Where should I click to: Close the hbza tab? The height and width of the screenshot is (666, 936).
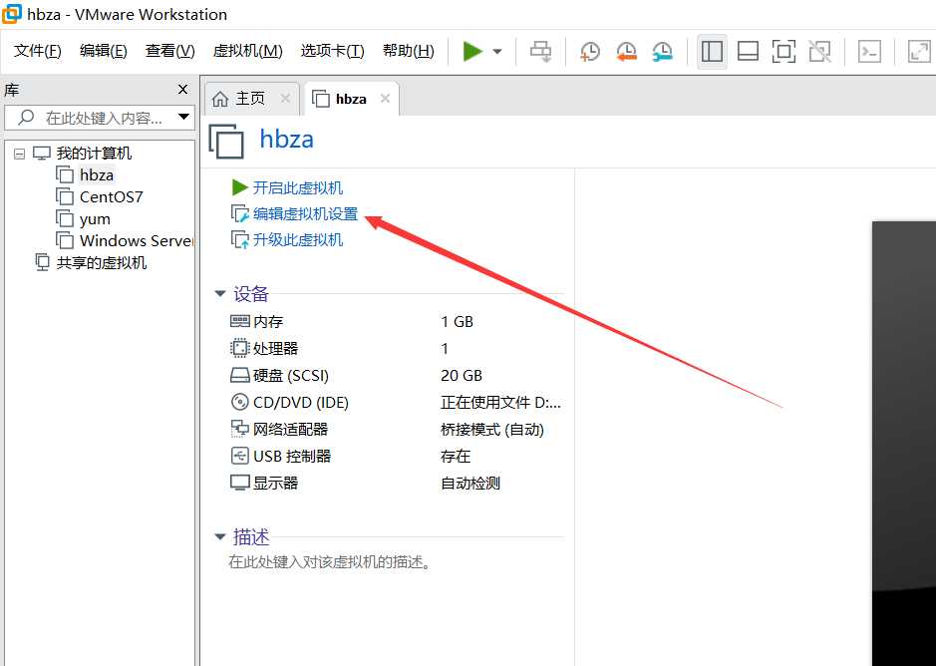[385, 98]
